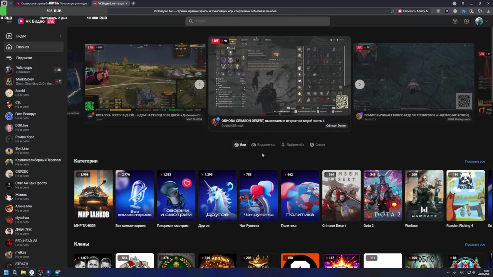This screenshot has height=277, width=493.
Task: Open the RomitoTV PUBG stream thumbnail
Action: tap(414, 77)
